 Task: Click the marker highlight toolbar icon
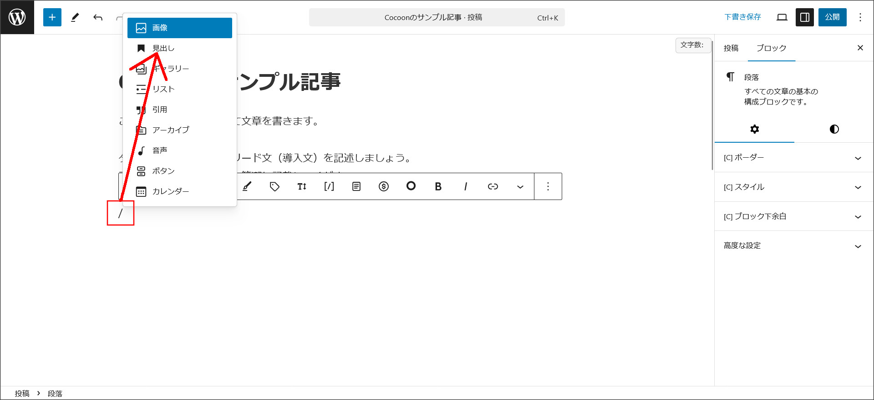pos(247,186)
